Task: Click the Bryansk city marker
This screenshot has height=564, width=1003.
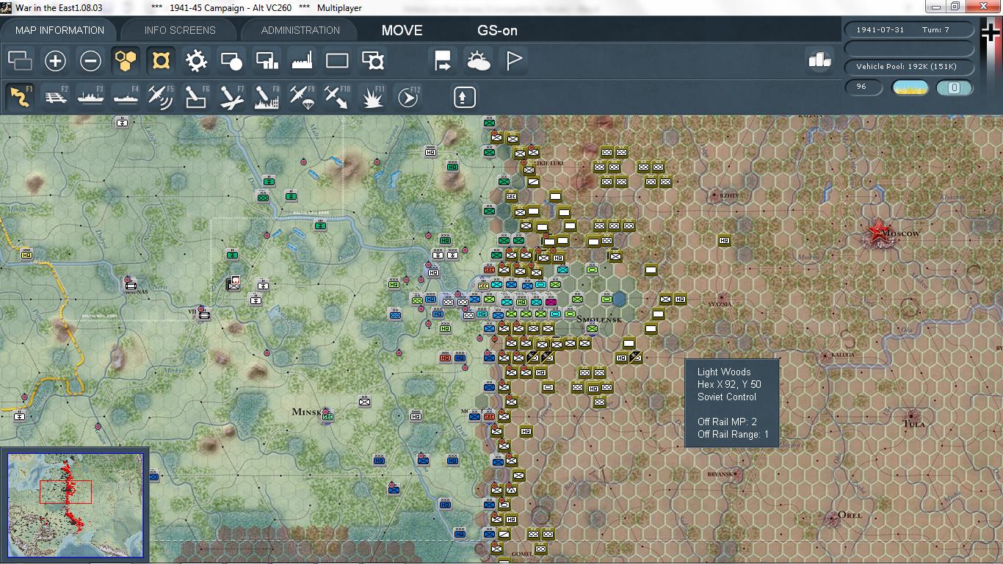Action: coord(735,474)
